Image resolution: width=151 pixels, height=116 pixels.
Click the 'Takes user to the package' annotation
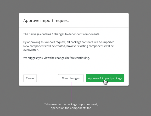point(71,104)
